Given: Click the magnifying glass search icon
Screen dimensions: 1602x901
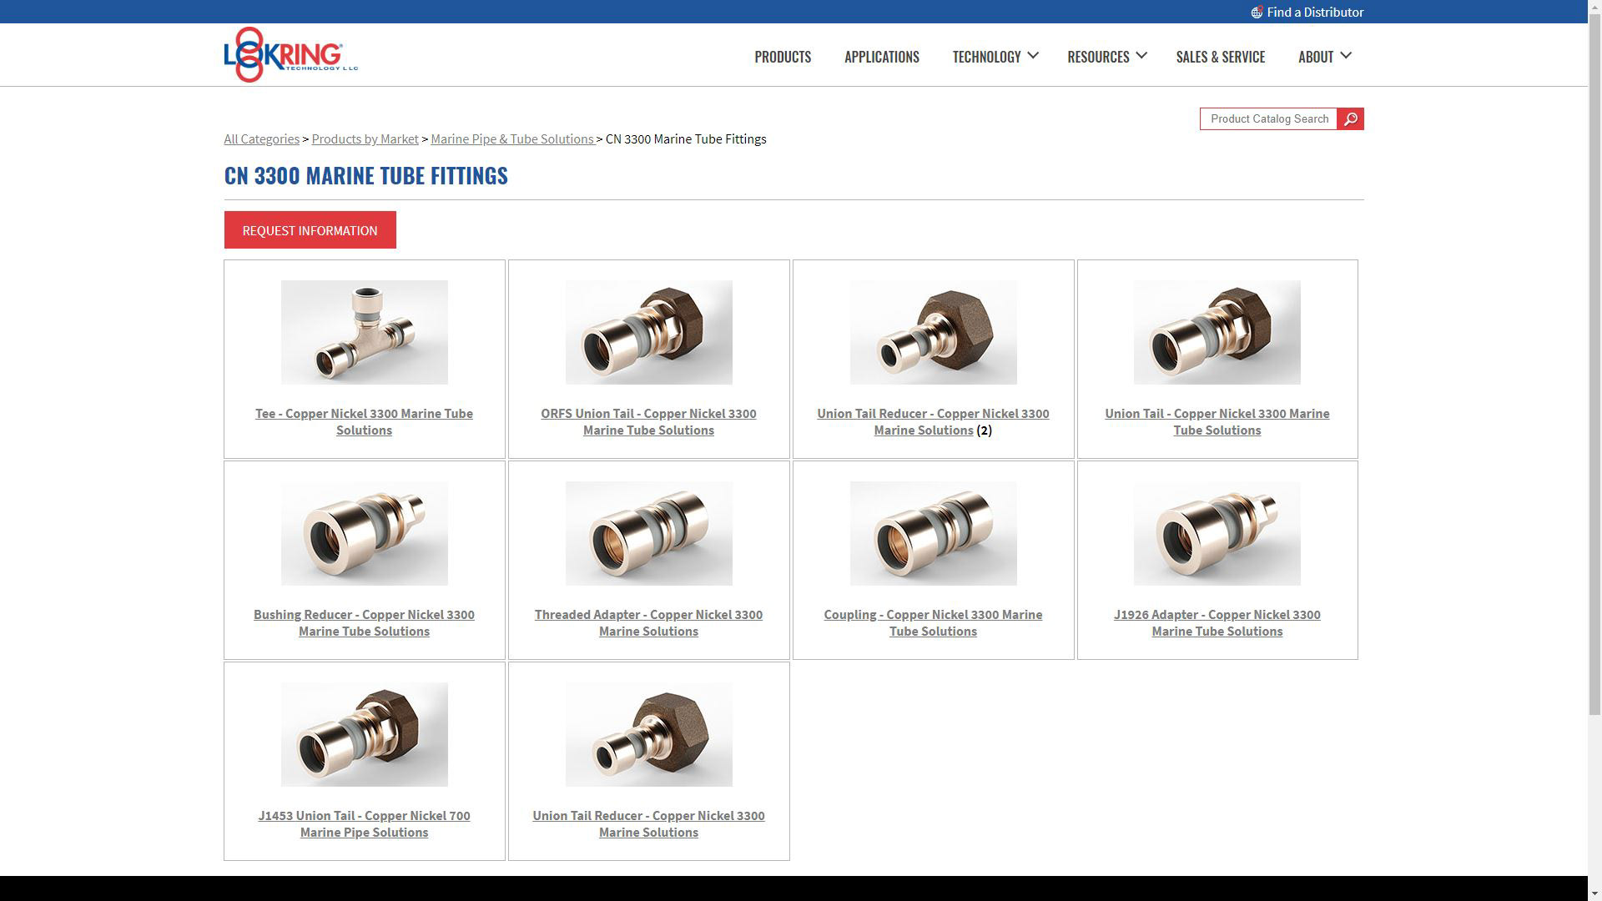Looking at the screenshot, I should point(1350,119).
